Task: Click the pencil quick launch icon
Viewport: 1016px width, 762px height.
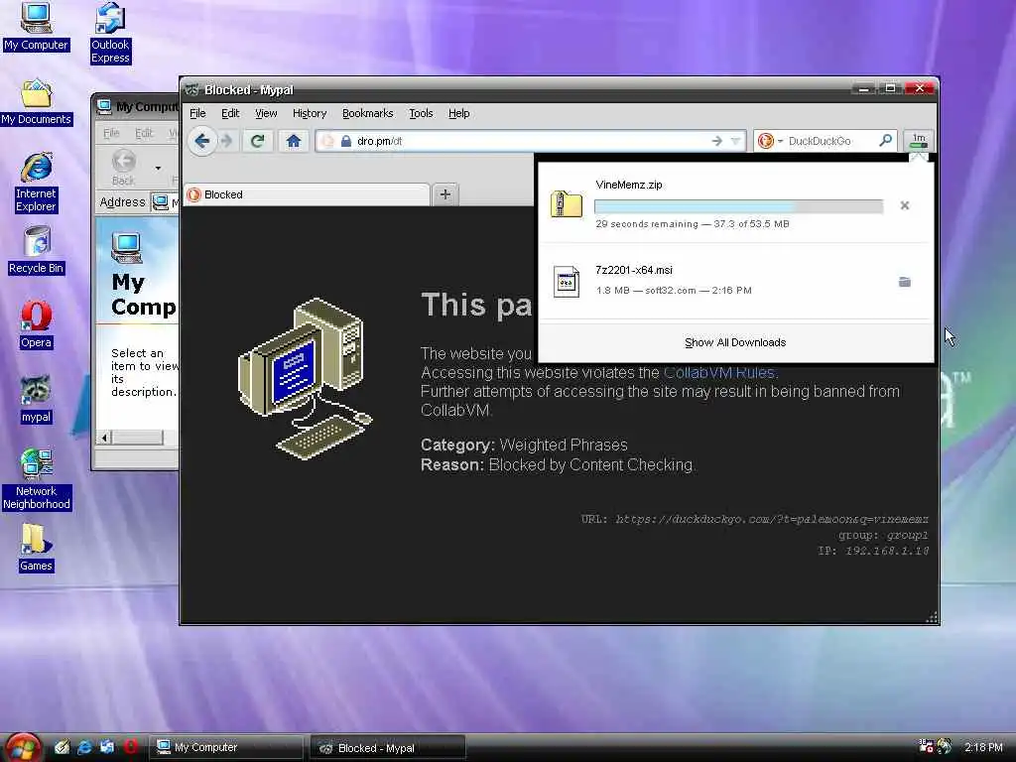Action: click(62, 747)
